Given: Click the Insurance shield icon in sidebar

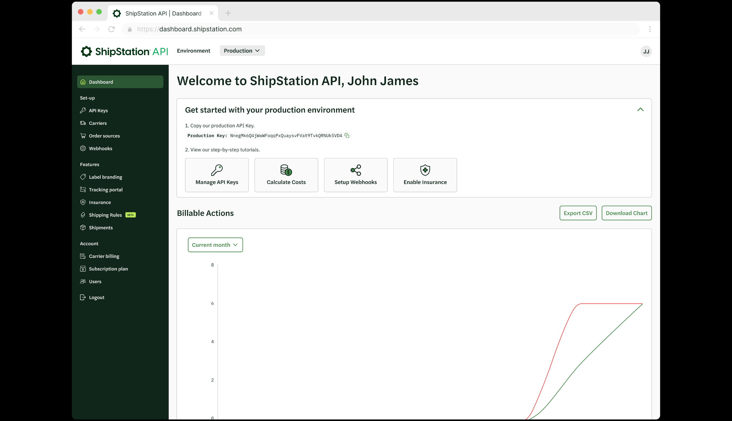Looking at the screenshot, I should (83, 203).
